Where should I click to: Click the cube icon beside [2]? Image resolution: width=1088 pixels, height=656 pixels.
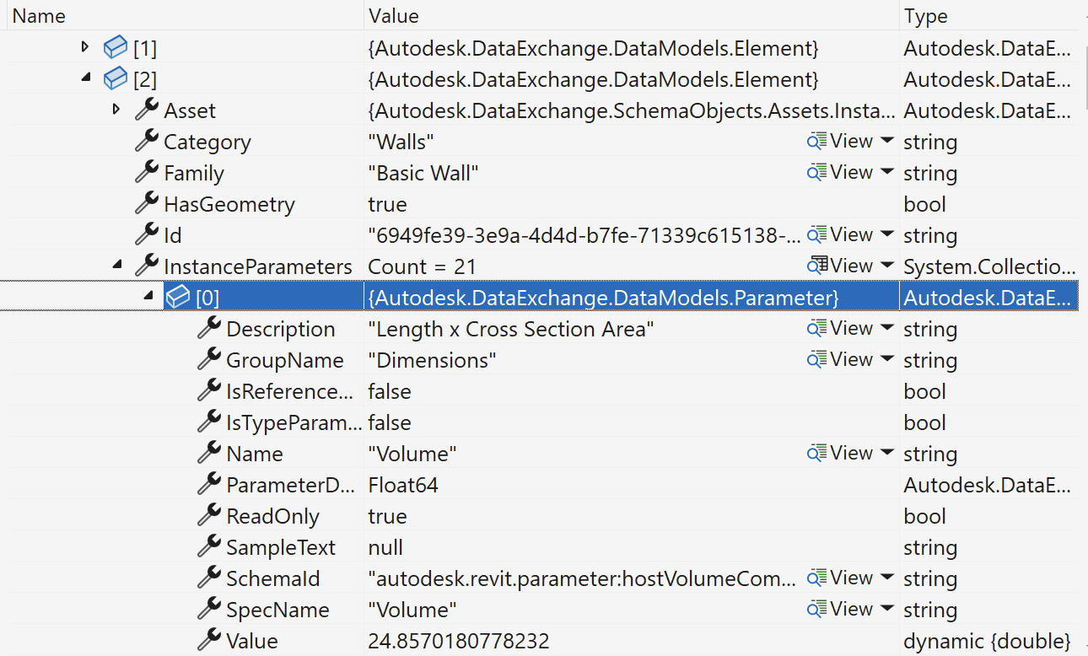(115, 80)
